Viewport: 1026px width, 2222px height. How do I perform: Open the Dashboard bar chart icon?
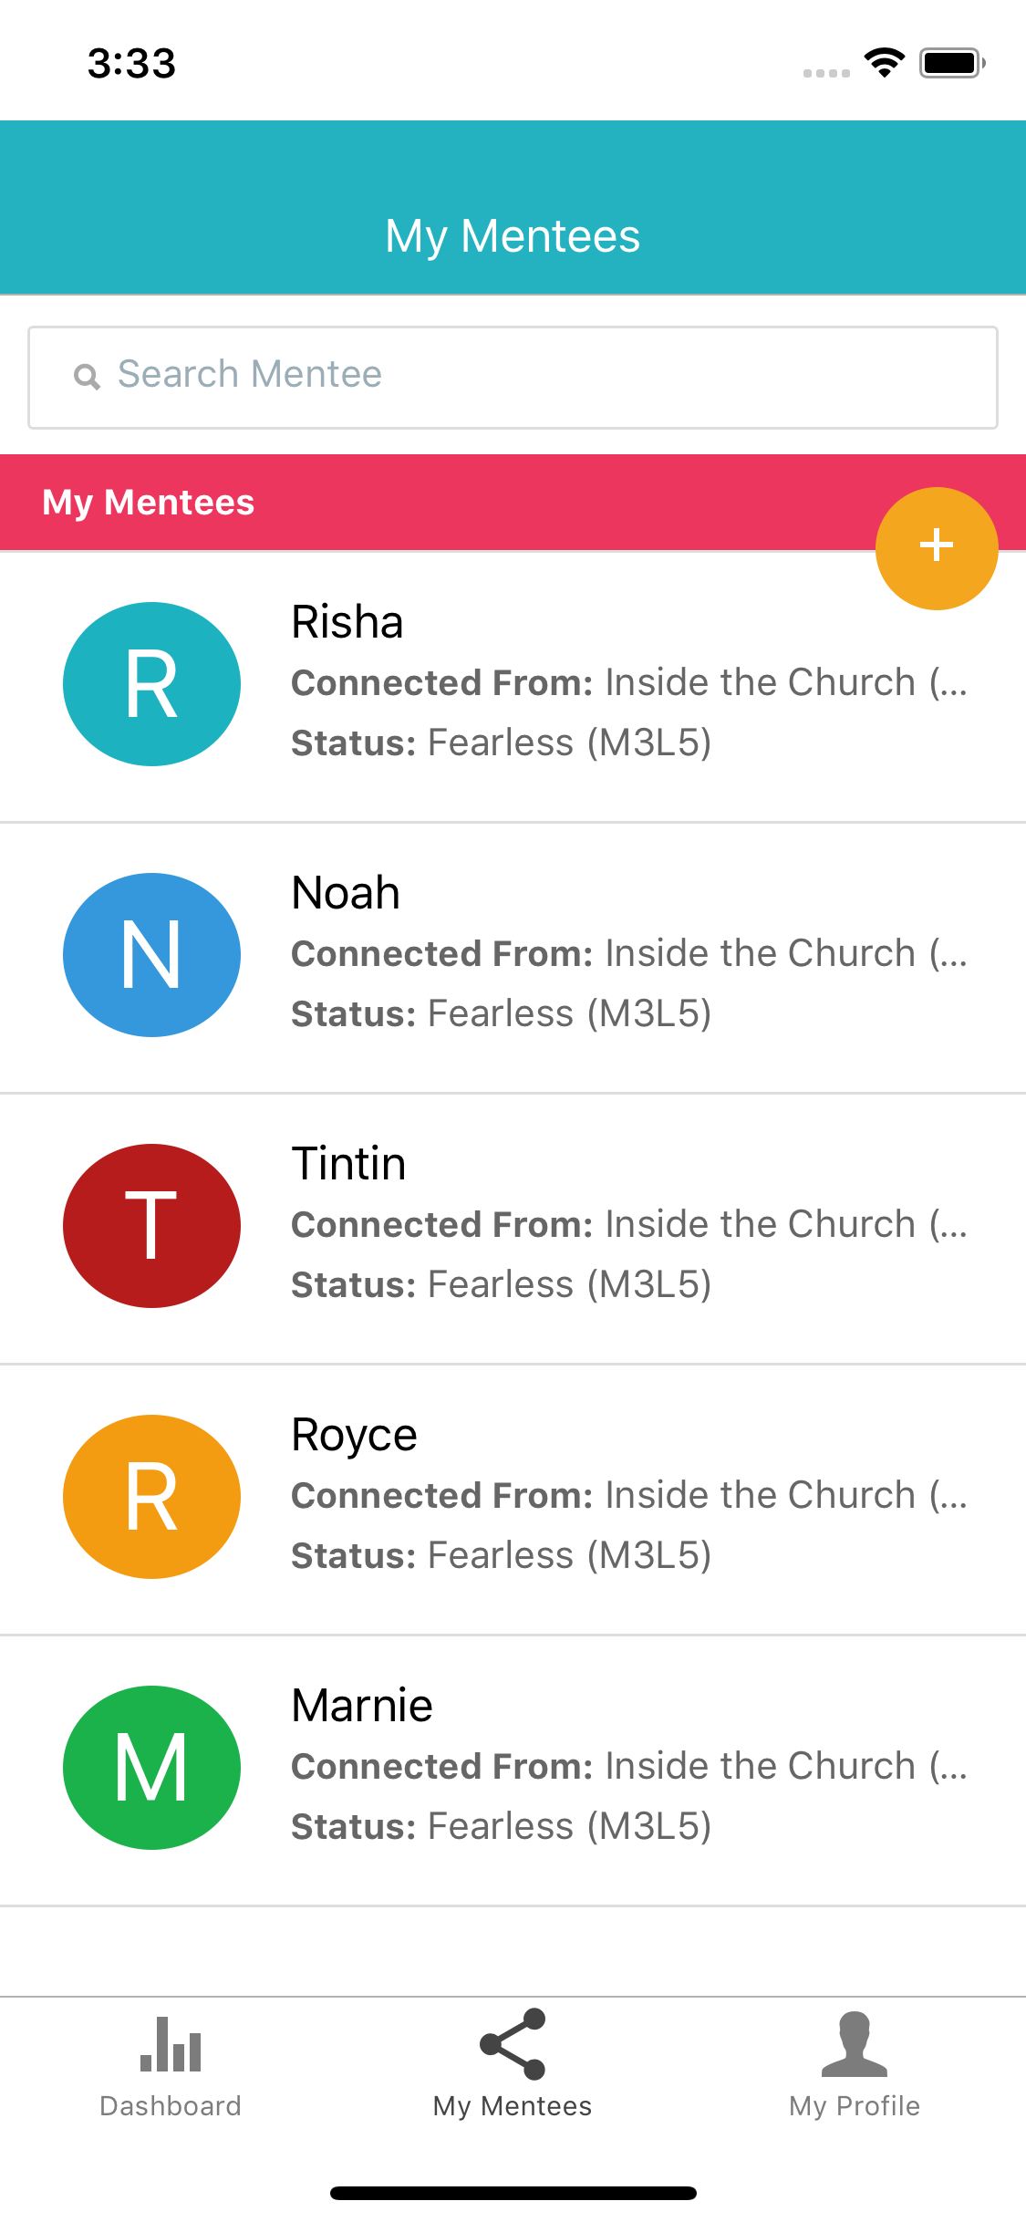tap(171, 2044)
